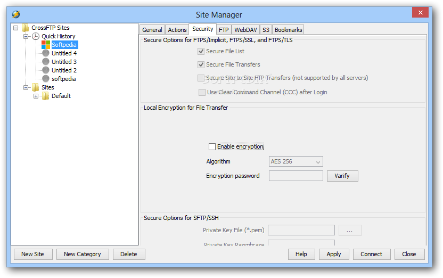Open the Algorithm AES 256 dropdown
Viewport: 443px width, 278px height.
(x=296, y=161)
